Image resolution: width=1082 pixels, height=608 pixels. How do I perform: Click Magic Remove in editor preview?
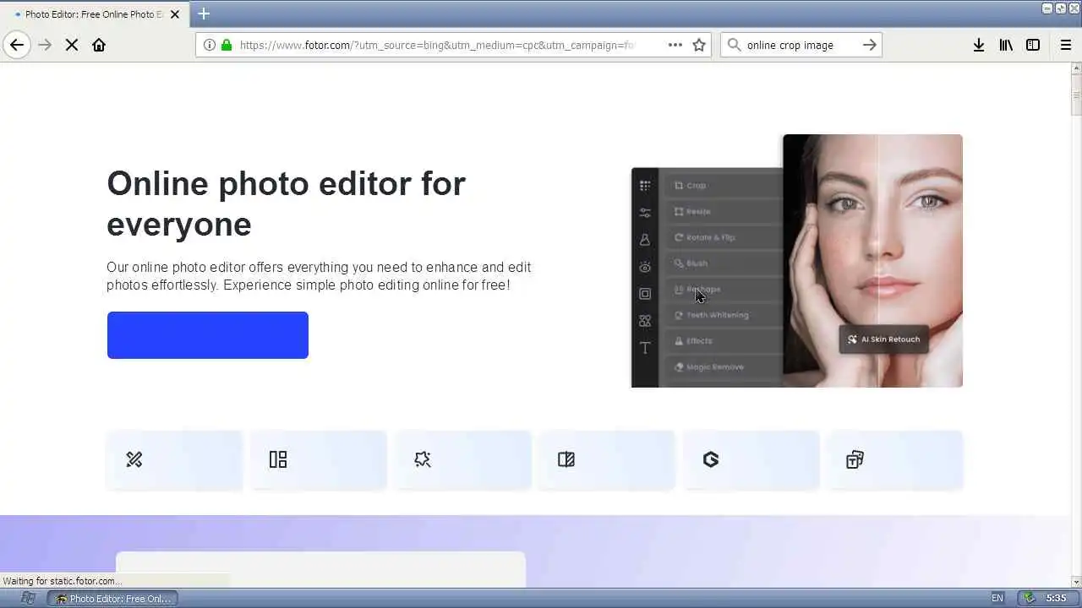coord(723,367)
